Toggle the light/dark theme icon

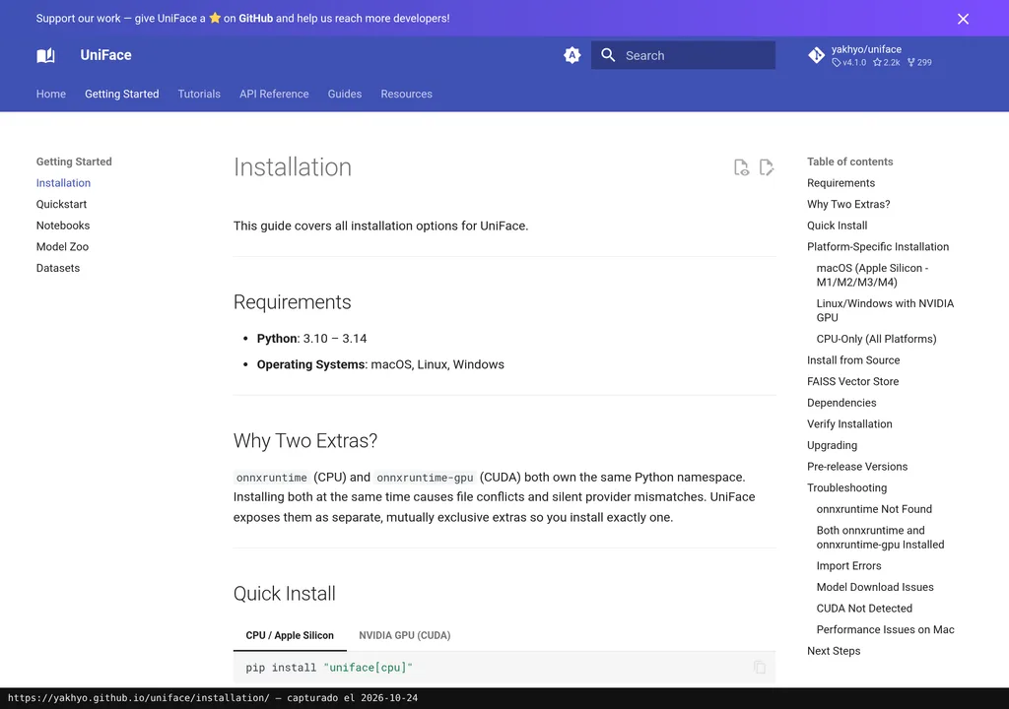coord(572,55)
